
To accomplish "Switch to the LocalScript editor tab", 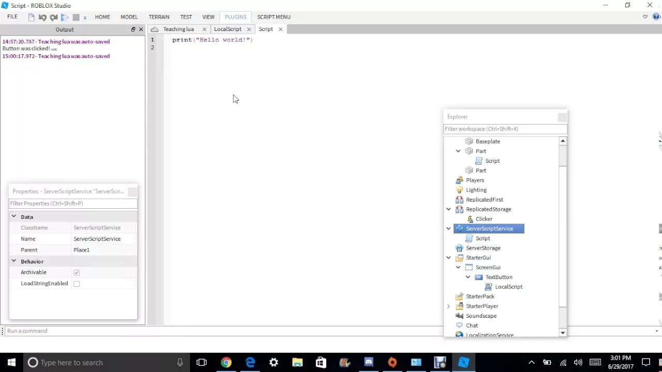I will pyautogui.click(x=228, y=29).
